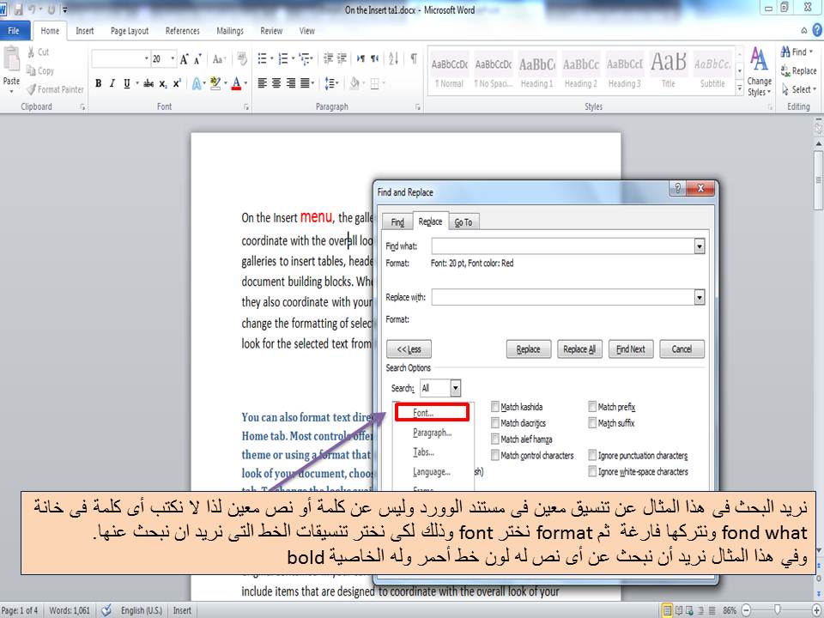Screen dimensions: 824x618
Task: Open the font size dropdown
Action: 173,59
